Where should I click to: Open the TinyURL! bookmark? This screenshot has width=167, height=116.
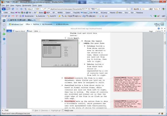tap(75, 13)
